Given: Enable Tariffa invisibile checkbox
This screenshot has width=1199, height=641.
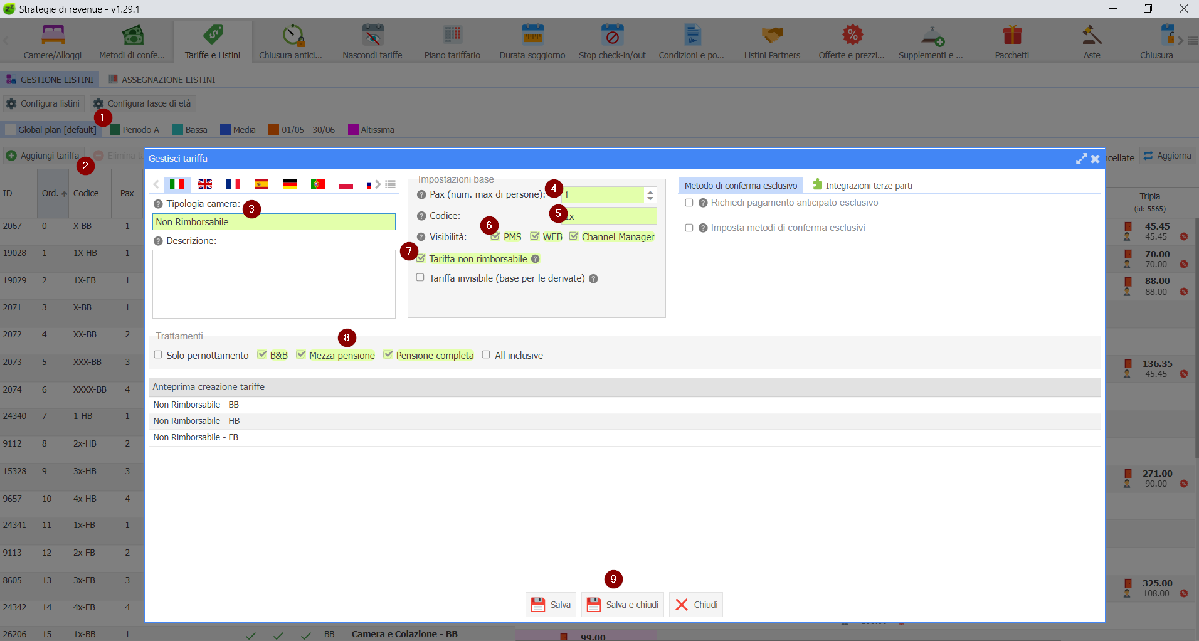Looking at the screenshot, I should (420, 278).
